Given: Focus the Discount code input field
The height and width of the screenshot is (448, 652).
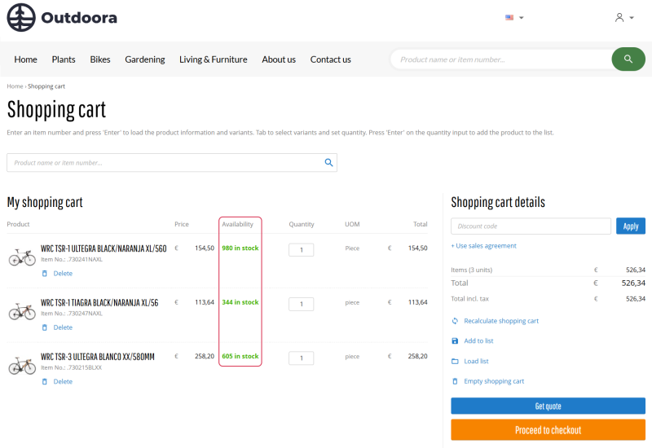Looking at the screenshot, I should 531,226.
